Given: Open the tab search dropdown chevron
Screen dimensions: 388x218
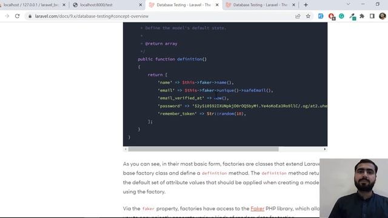Looking at the screenshot, I should pos(348,4).
